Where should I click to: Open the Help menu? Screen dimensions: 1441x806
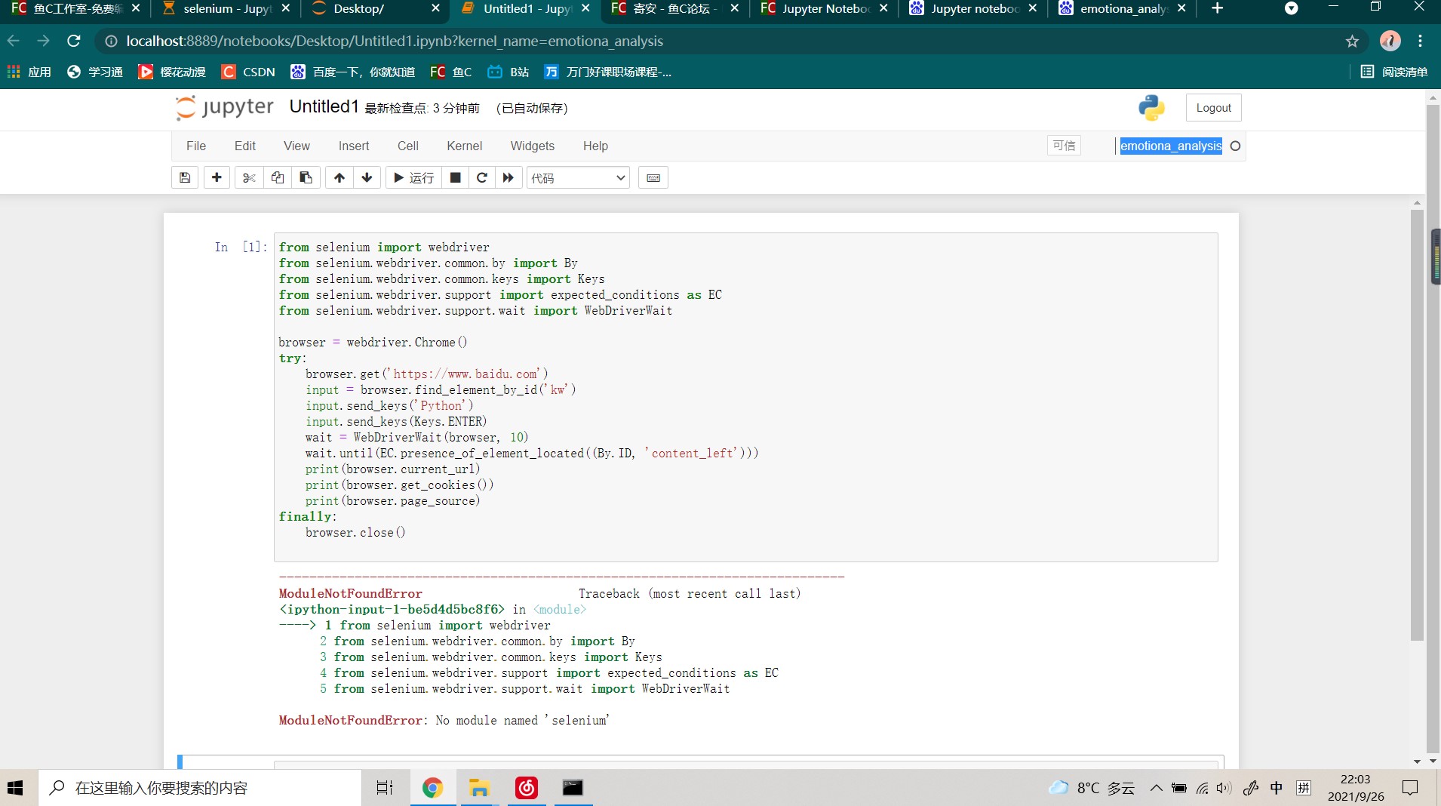point(595,146)
